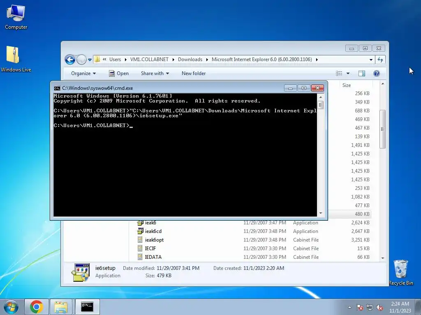The image size is (421, 315).
Task: Open the view options dropdown arrow
Action: tap(348, 73)
